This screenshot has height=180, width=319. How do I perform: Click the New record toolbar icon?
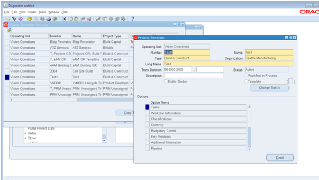tap(8, 19)
